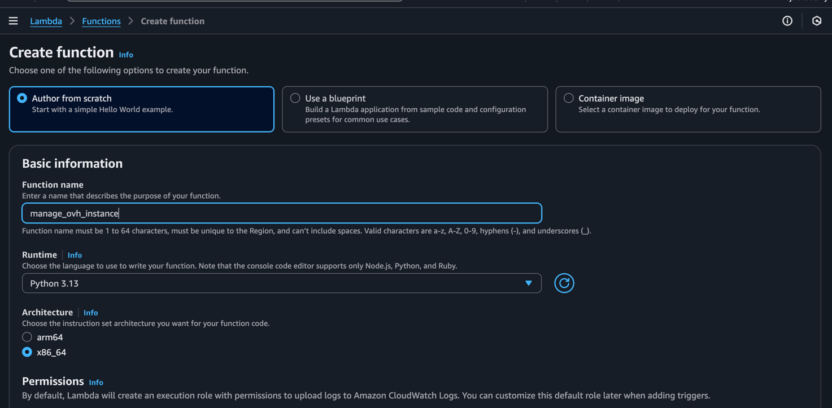Go to Functions breadcrumb link

click(101, 21)
